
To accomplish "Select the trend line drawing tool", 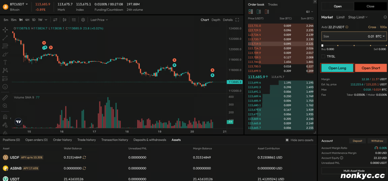I will [5, 38].
